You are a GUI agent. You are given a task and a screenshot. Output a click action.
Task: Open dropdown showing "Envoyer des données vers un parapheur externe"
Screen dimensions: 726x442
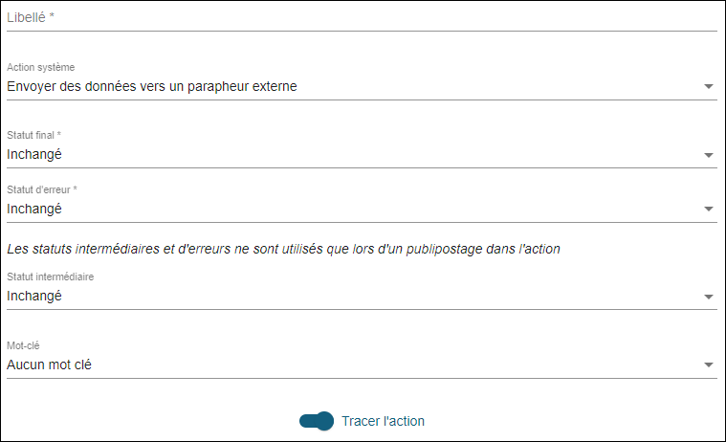pyautogui.click(x=152, y=86)
